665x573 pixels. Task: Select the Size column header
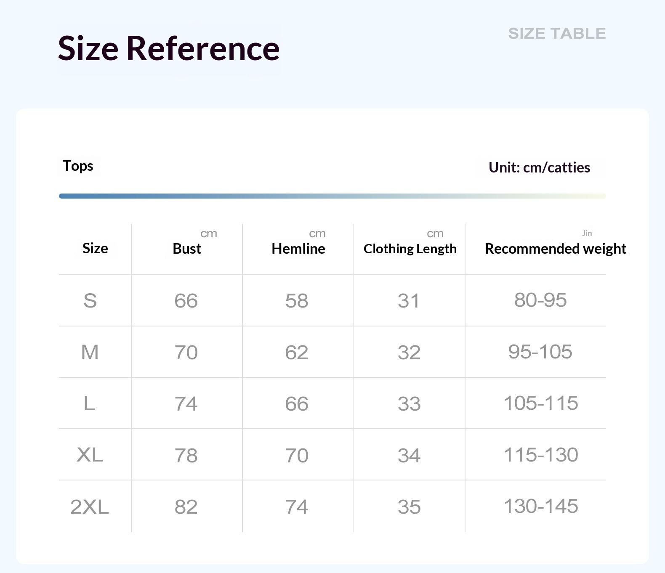[95, 248]
